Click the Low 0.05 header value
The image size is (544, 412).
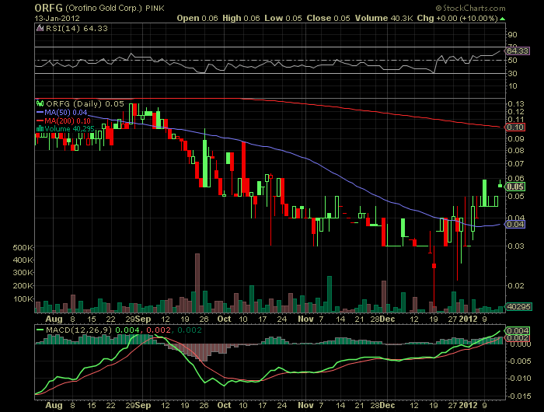283,19
